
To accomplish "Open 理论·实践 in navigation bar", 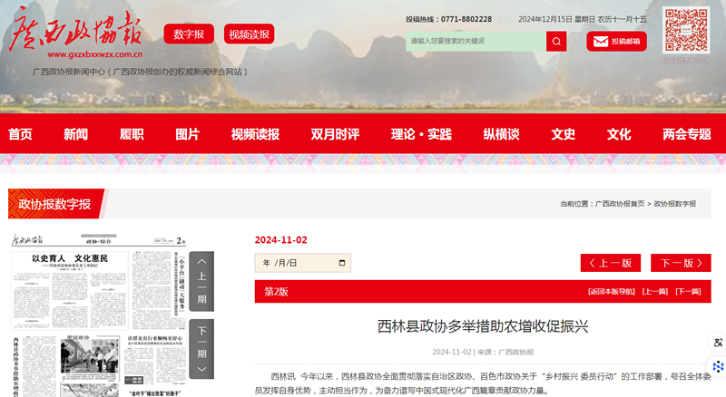I will pyautogui.click(x=421, y=134).
